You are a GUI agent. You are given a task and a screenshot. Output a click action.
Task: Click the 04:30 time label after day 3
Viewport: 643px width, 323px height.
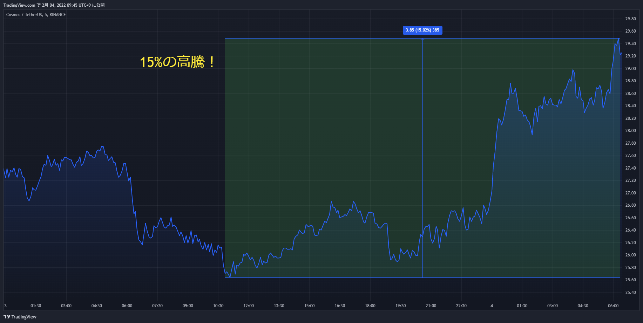[97, 306]
